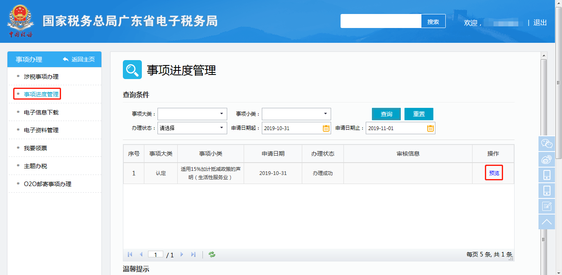Click the magnifier icon beside 事项进度管理 title
Viewport: 562px width, 275px height.
132,70
